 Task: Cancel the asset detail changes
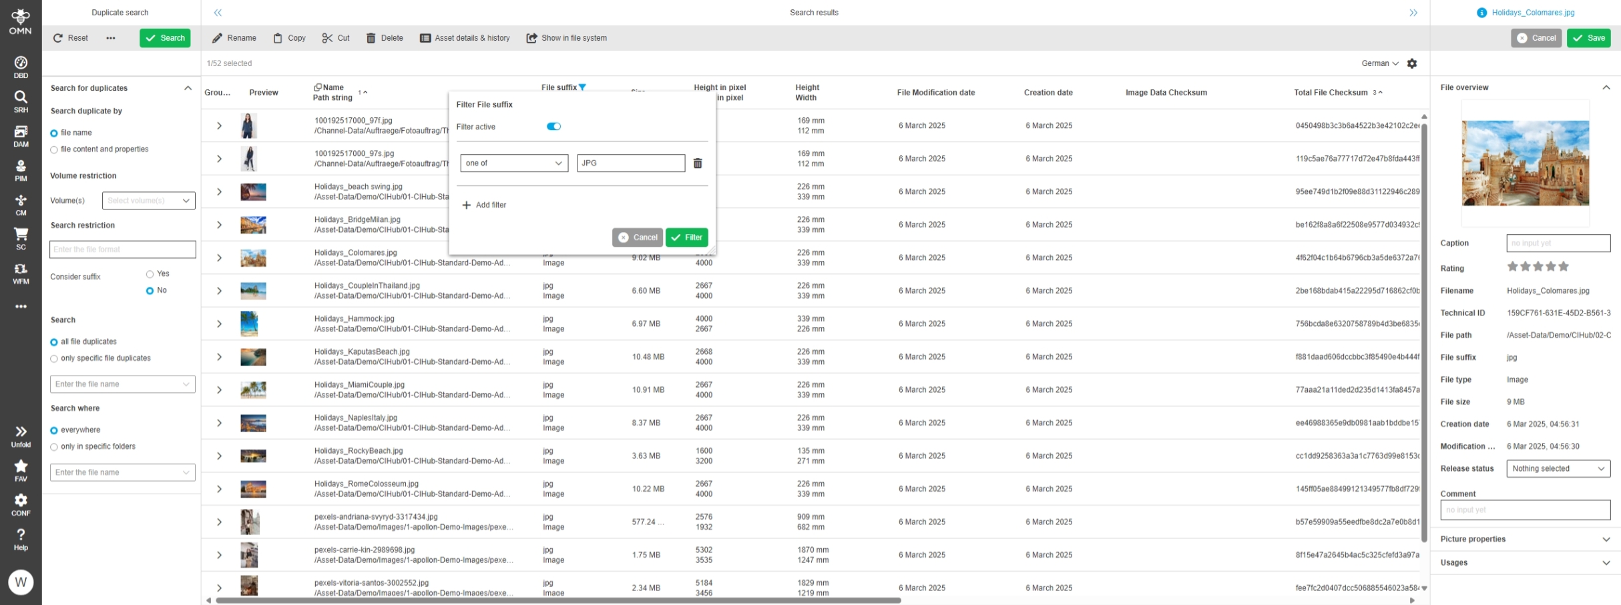tap(1536, 38)
